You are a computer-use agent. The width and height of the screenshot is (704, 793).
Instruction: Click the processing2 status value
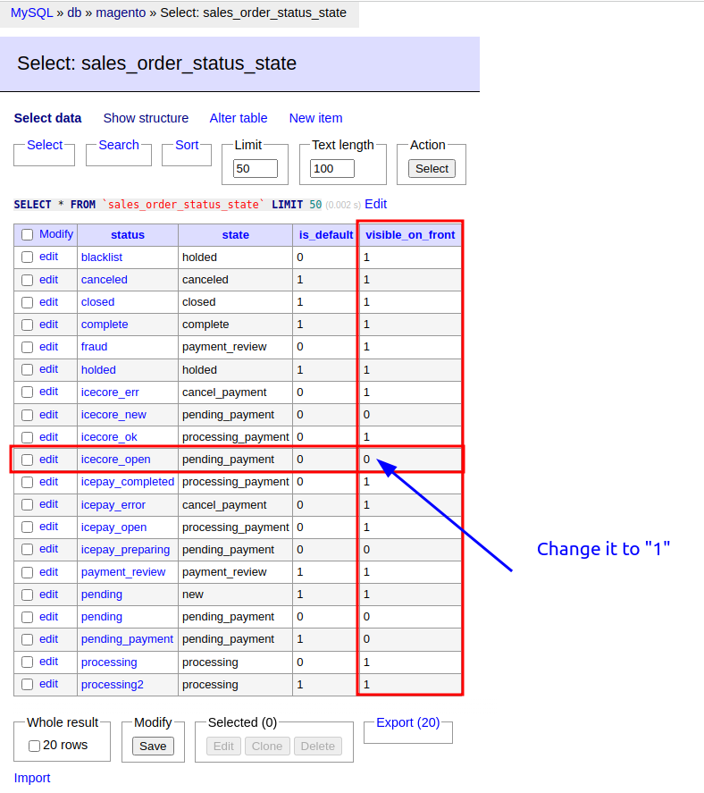coord(113,685)
